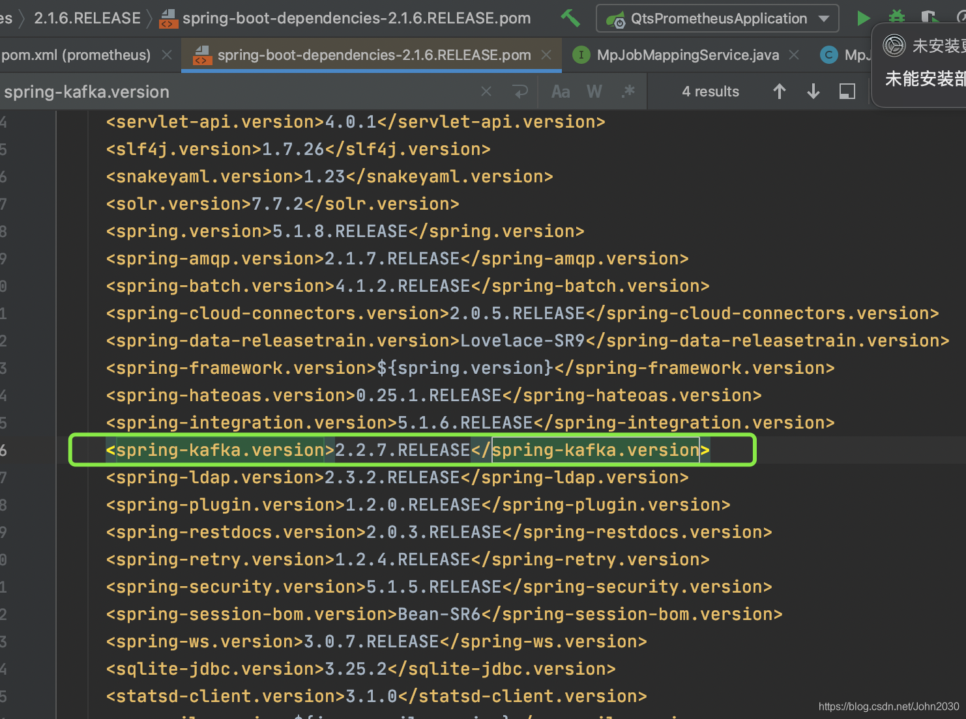Enable regex .* mode in search bar
This screenshot has height=719, width=966.
[628, 91]
